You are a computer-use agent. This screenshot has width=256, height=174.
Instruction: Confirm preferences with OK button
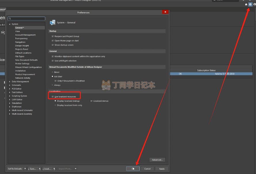[133, 169]
